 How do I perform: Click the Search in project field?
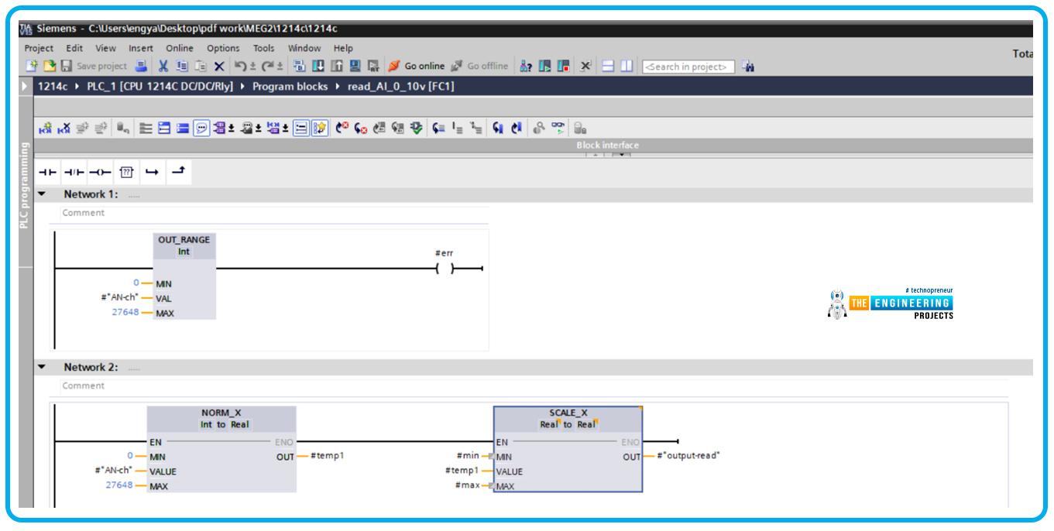[688, 67]
